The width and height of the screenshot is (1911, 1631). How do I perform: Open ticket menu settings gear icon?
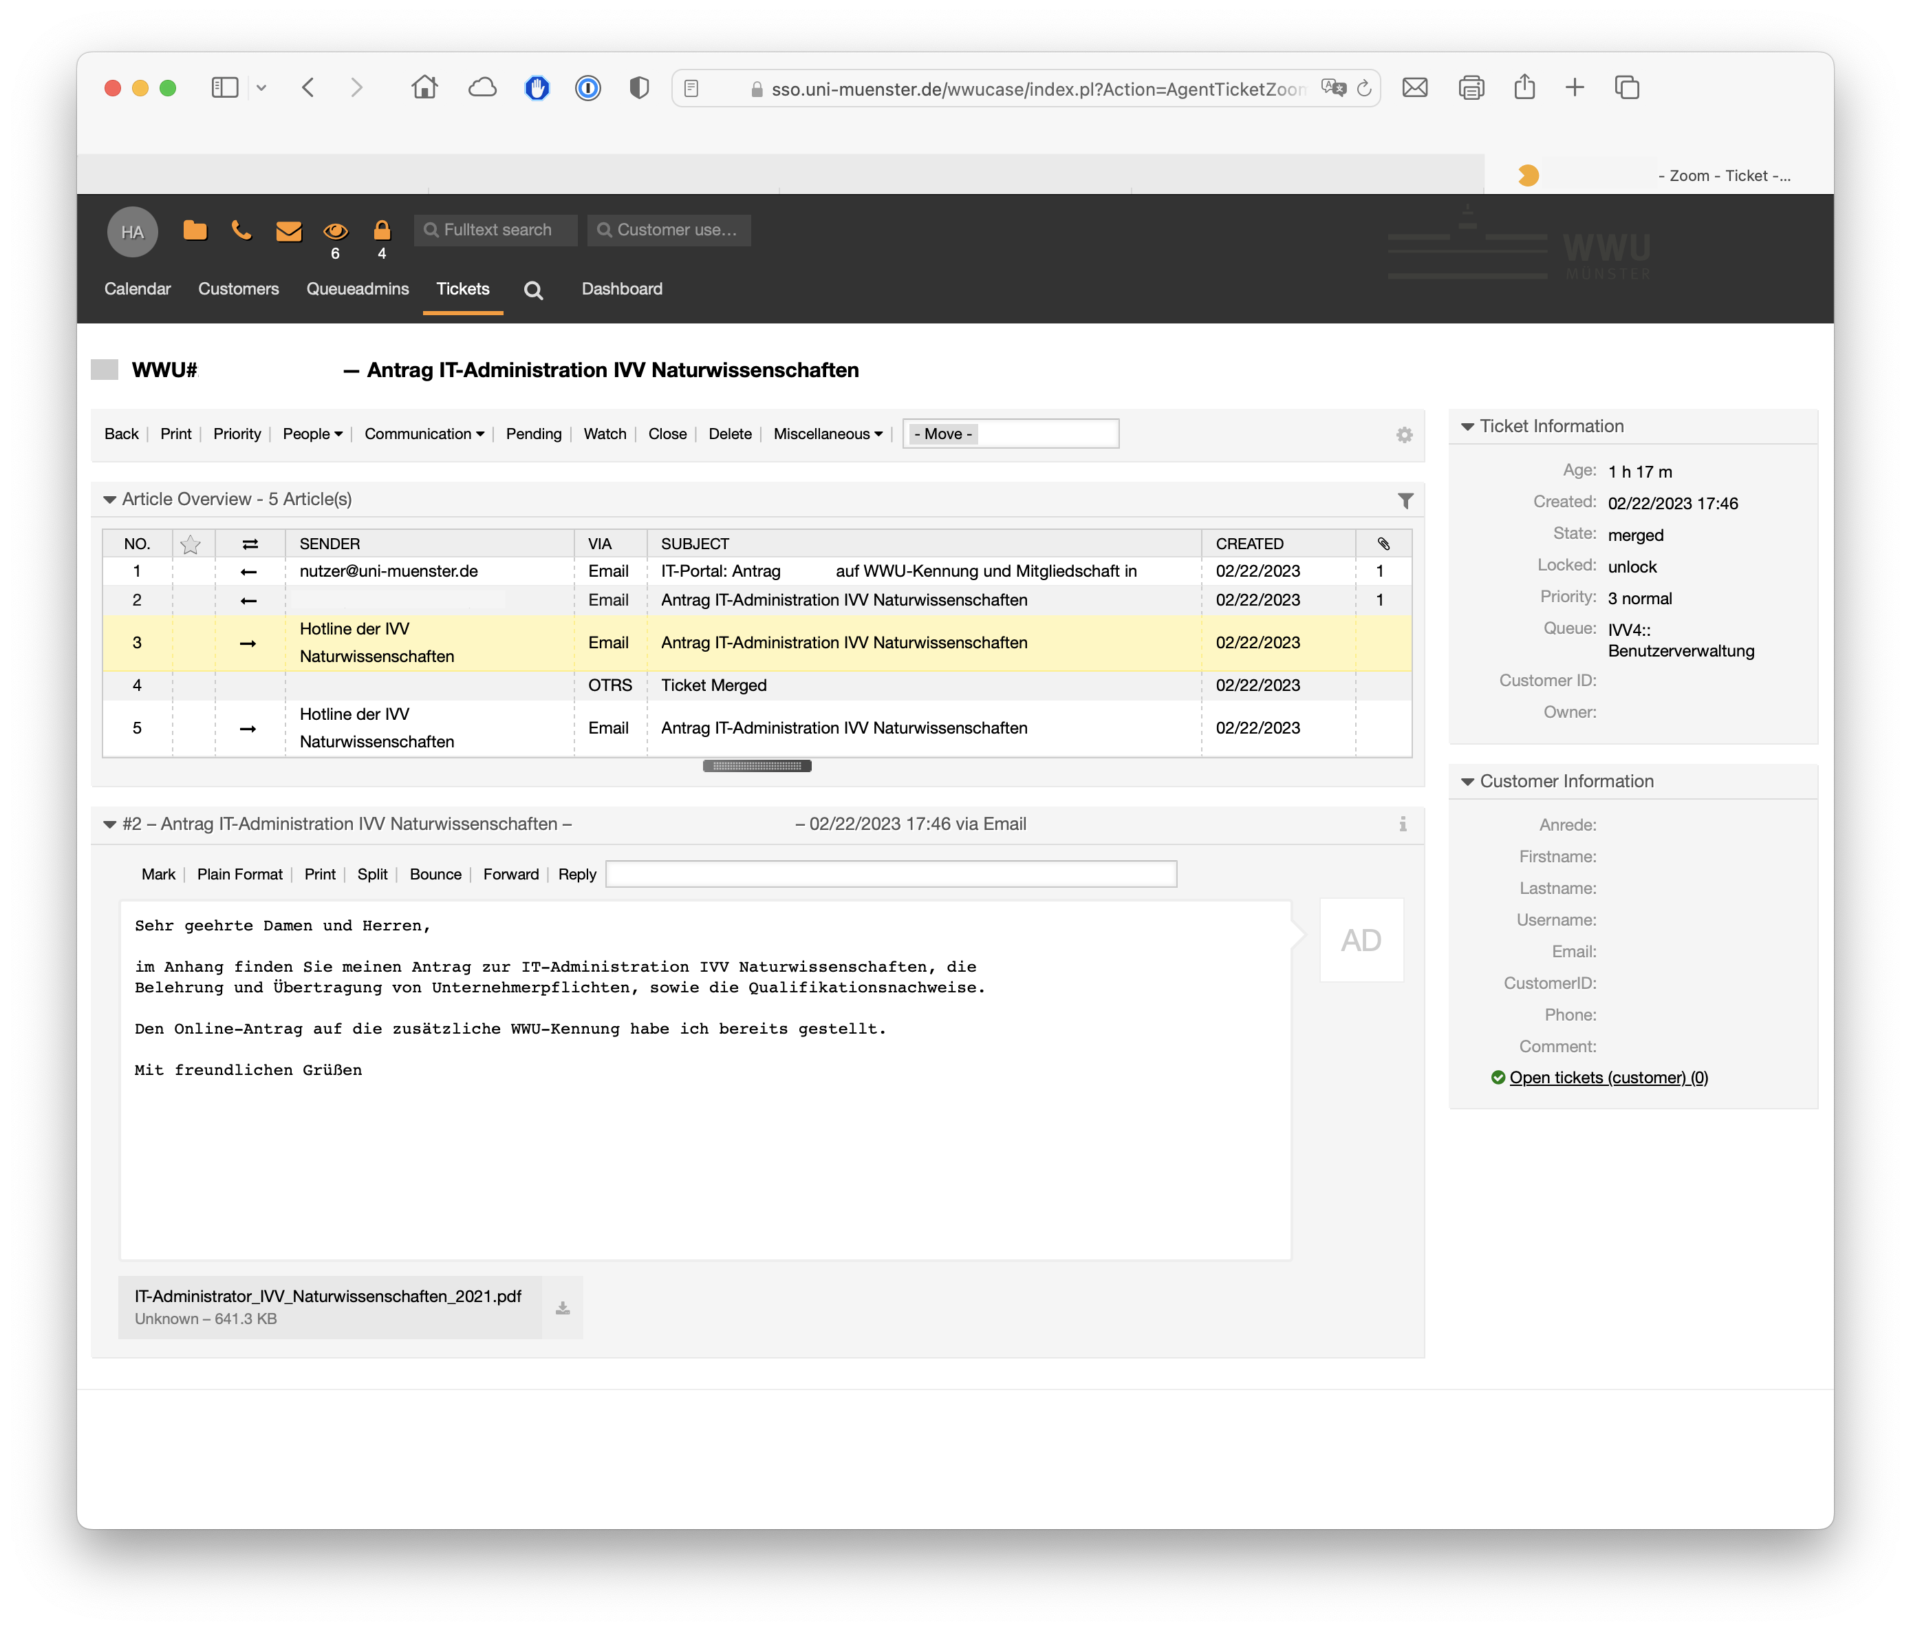1404,434
